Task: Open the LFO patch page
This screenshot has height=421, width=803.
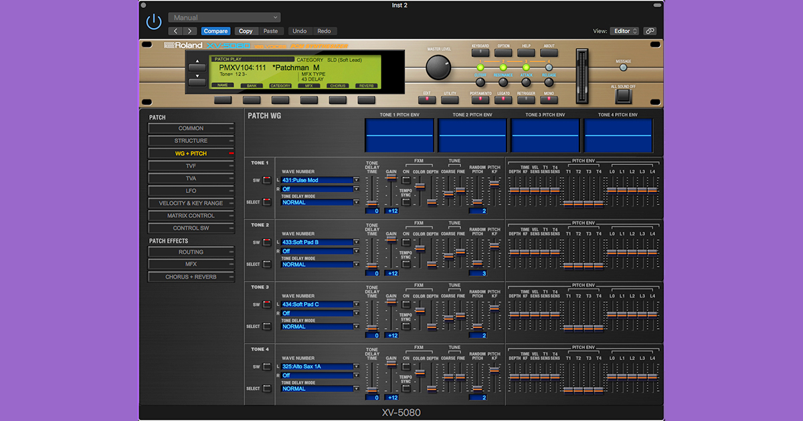Action: point(191,191)
